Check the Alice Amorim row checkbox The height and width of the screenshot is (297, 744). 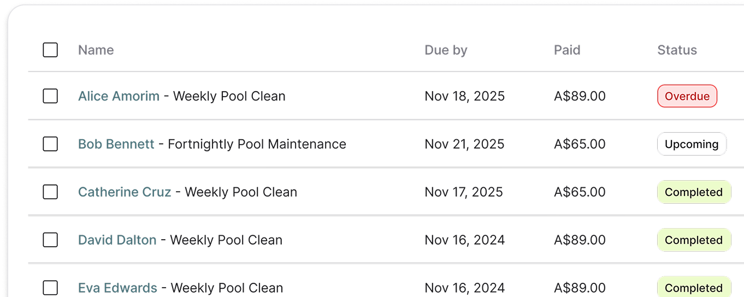tap(50, 96)
